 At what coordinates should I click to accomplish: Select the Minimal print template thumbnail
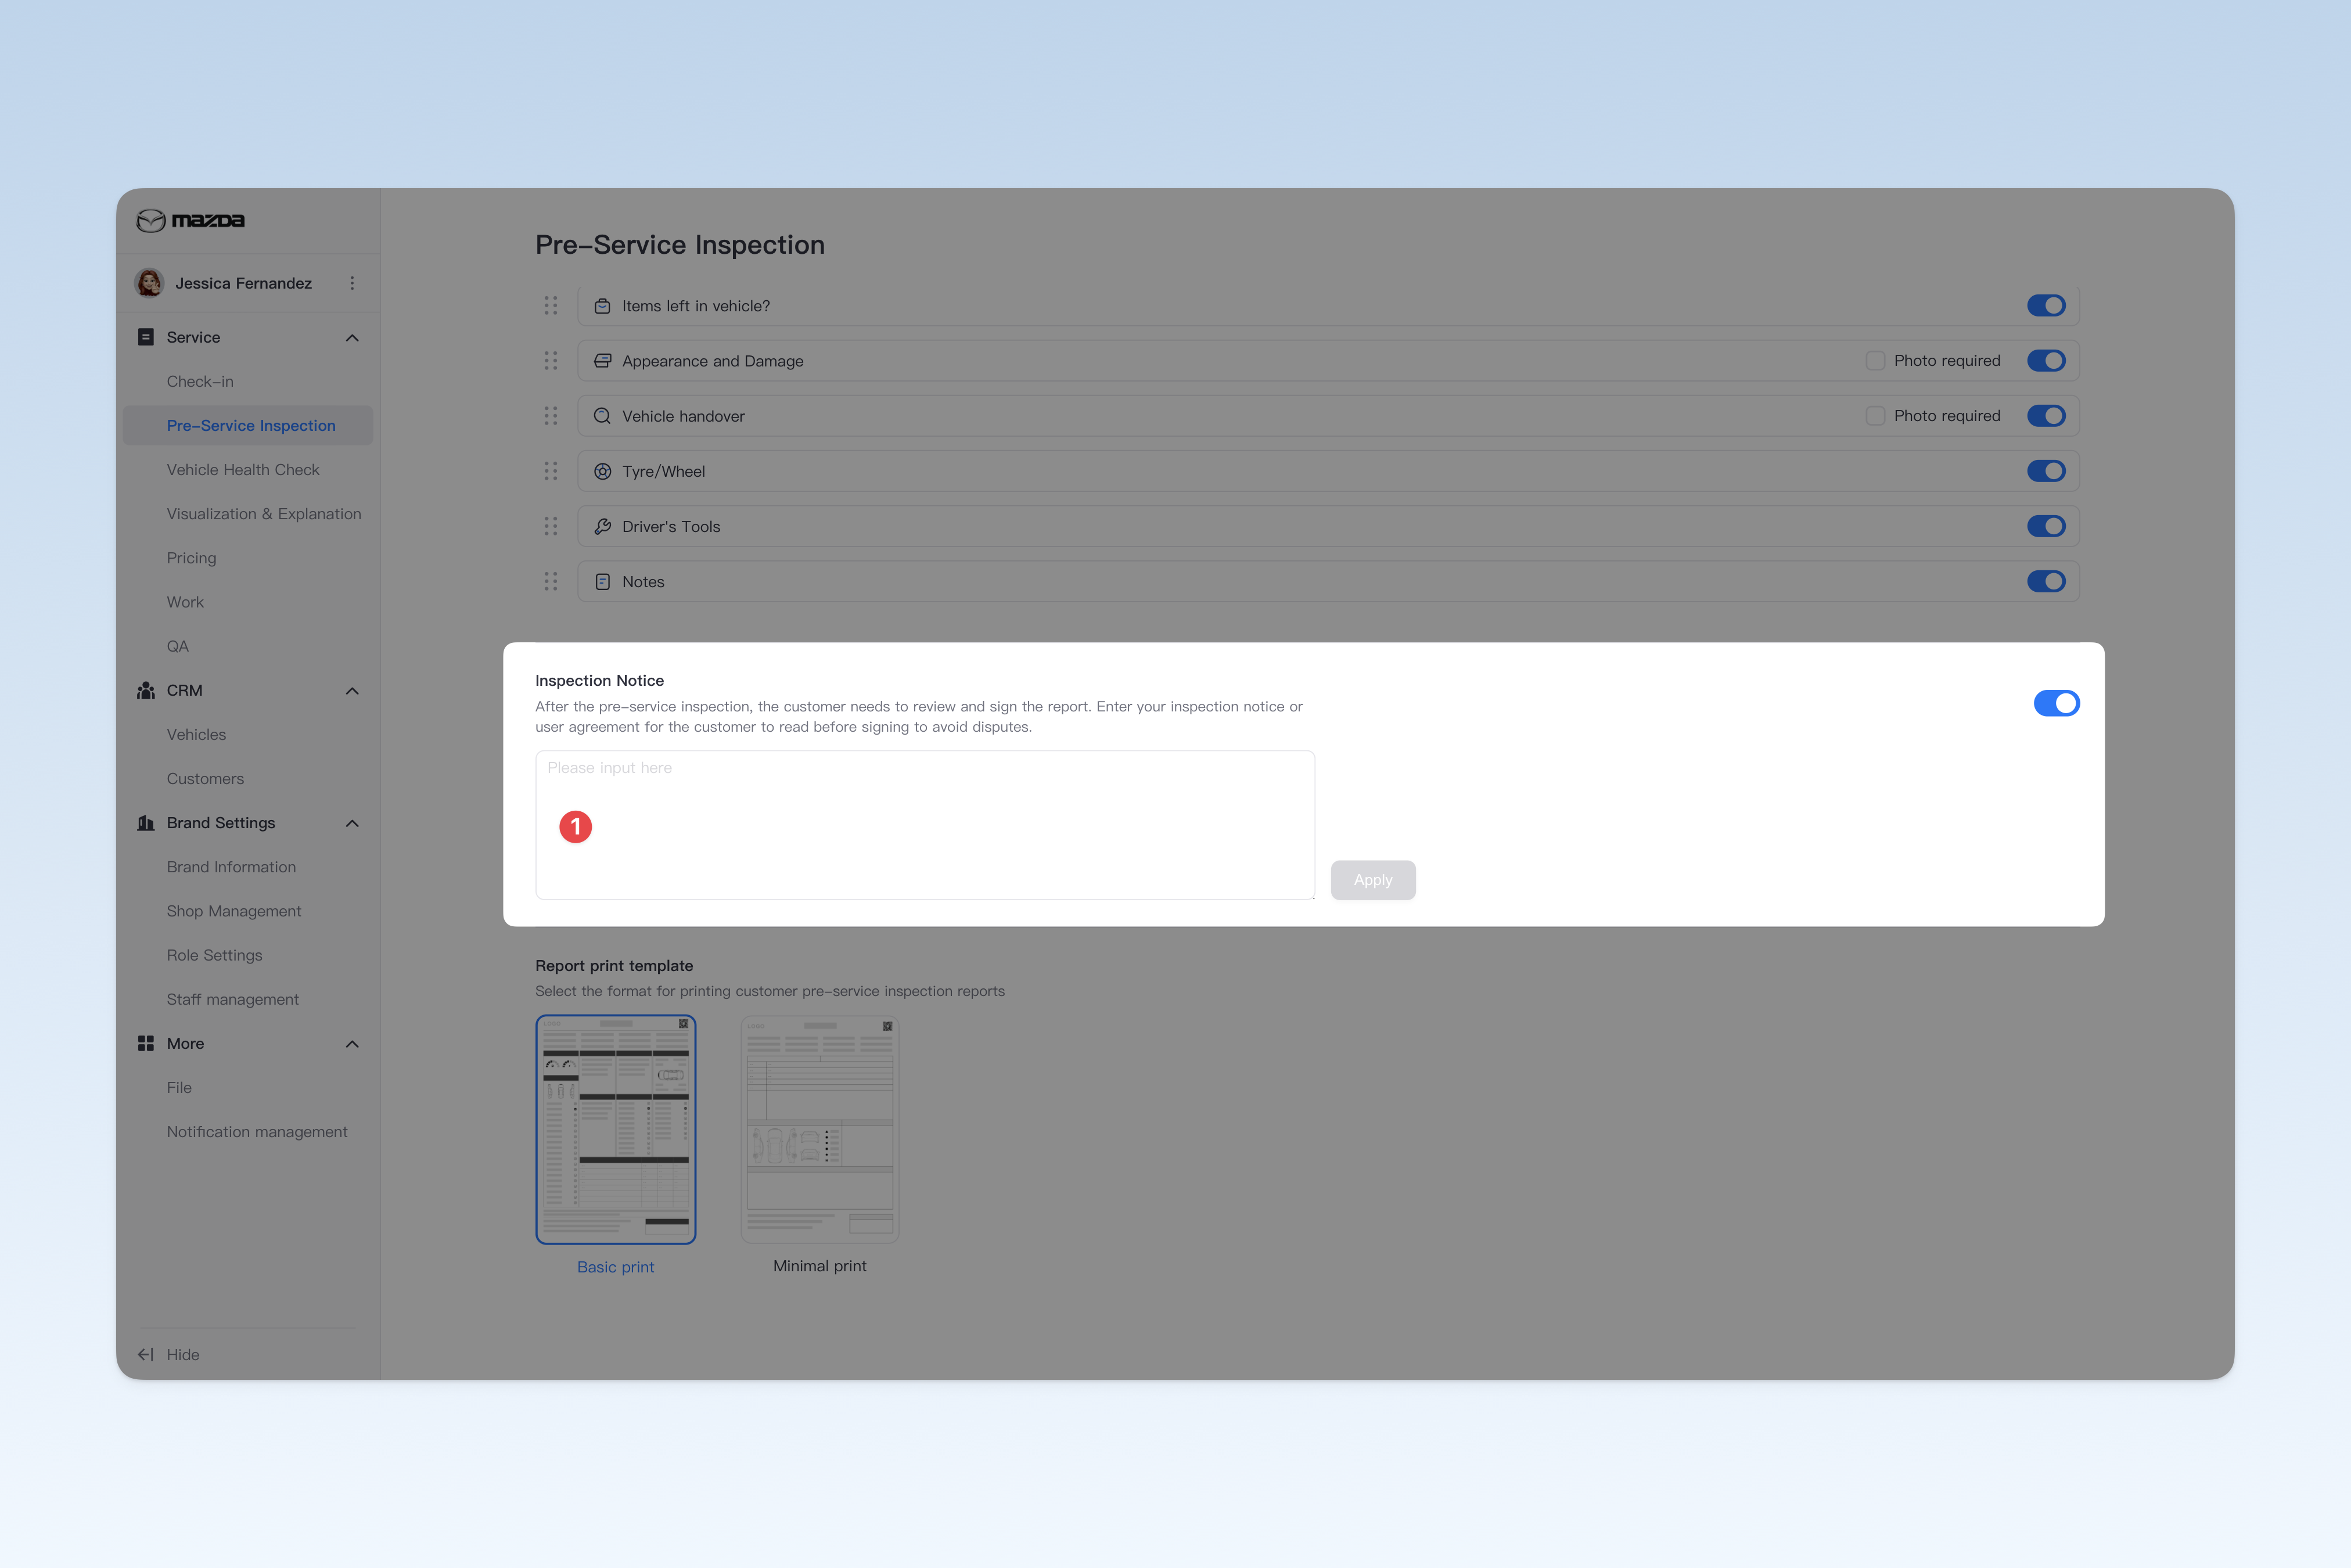coord(820,1130)
